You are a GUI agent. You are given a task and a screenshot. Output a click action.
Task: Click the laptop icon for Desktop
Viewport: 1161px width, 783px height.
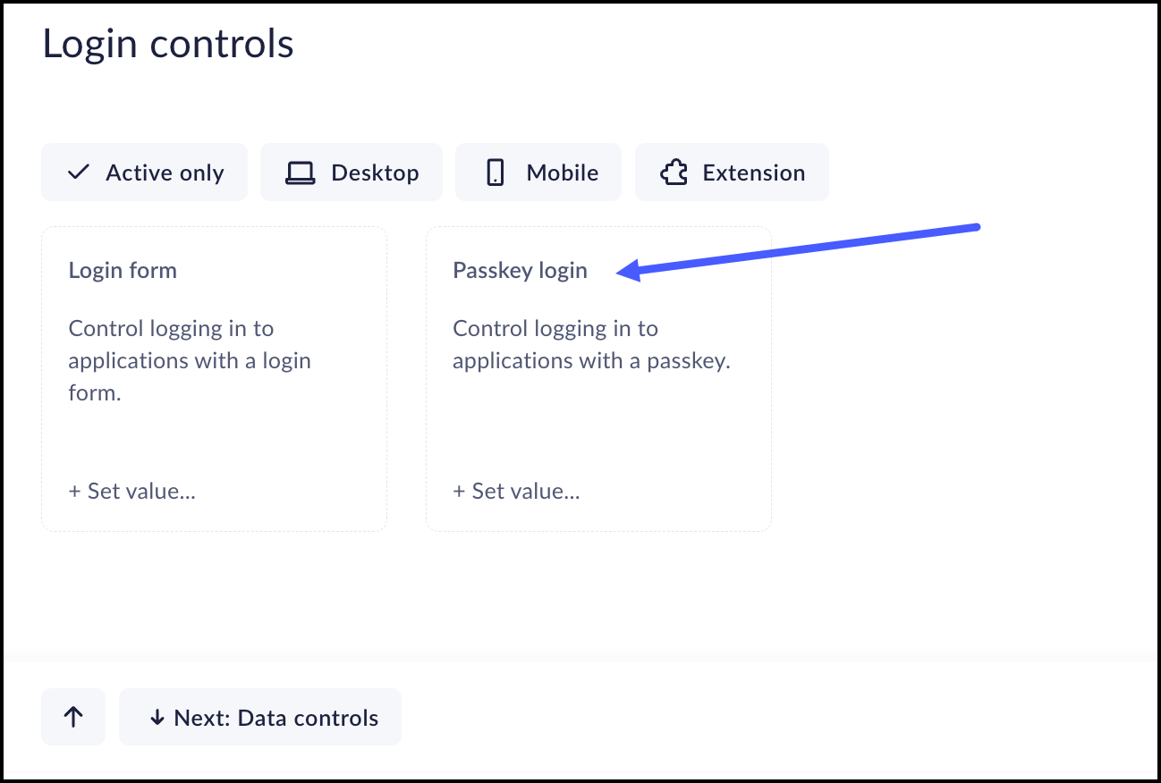pyautogui.click(x=300, y=173)
